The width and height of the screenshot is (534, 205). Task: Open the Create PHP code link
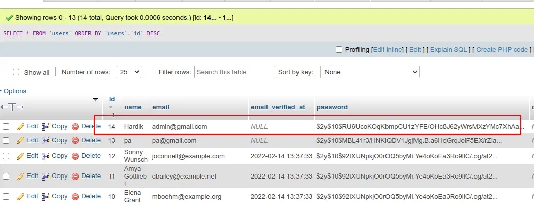(502, 50)
